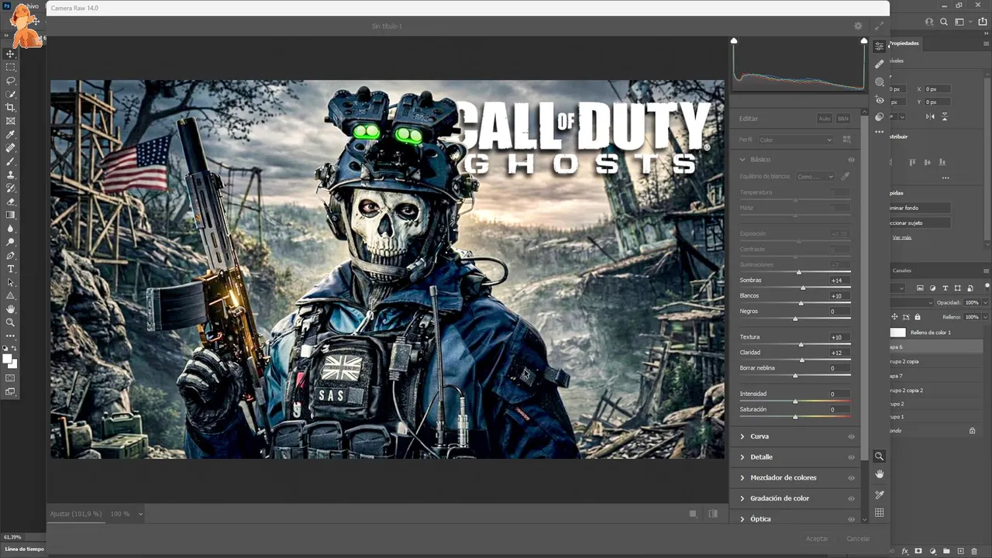Image resolution: width=992 pixels, height=558 pixels.
Task: Open the Equilibrio de blancos dropdown
Action: [816, 177]
